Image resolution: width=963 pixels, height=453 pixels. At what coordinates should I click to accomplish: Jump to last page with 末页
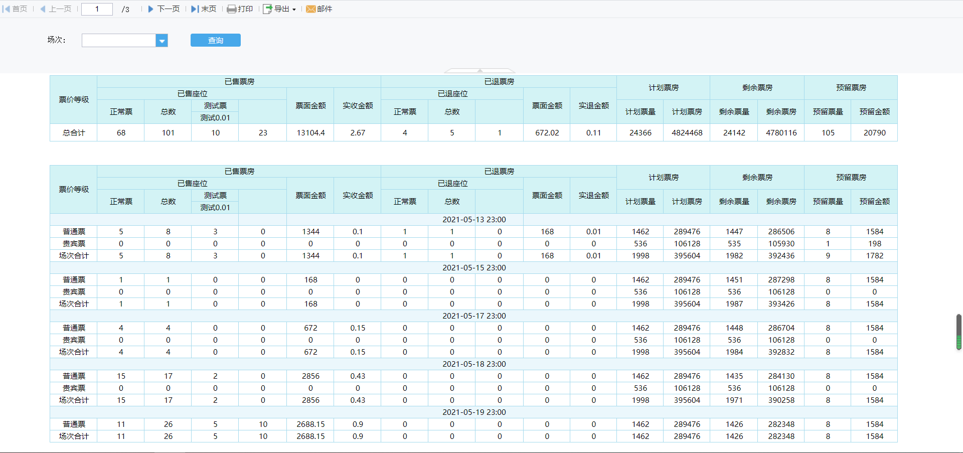coord(195,9)
